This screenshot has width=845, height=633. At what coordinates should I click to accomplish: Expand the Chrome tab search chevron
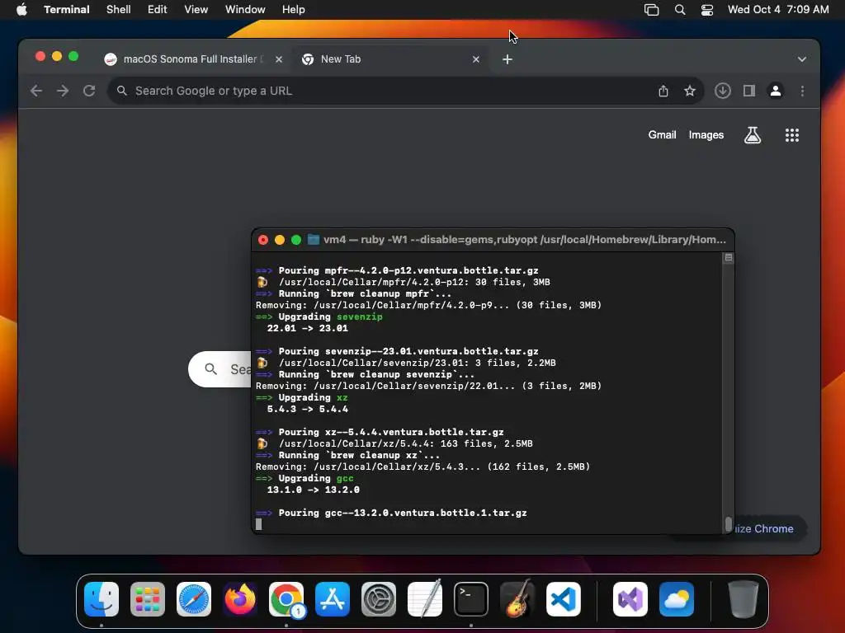[x=802, y=59]
